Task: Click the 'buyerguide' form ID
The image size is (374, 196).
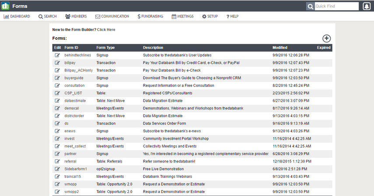Action: click(x=73, y=78)
